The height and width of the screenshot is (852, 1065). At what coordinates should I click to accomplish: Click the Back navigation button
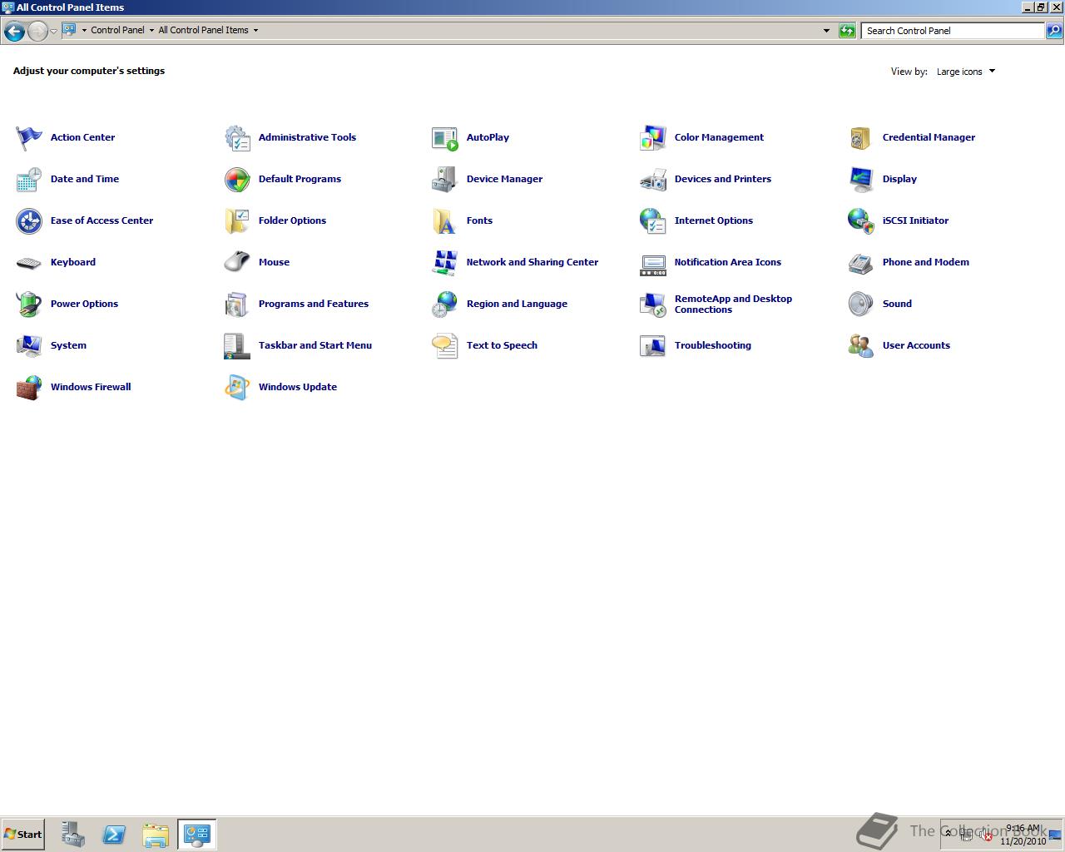(x=14, y=31)
